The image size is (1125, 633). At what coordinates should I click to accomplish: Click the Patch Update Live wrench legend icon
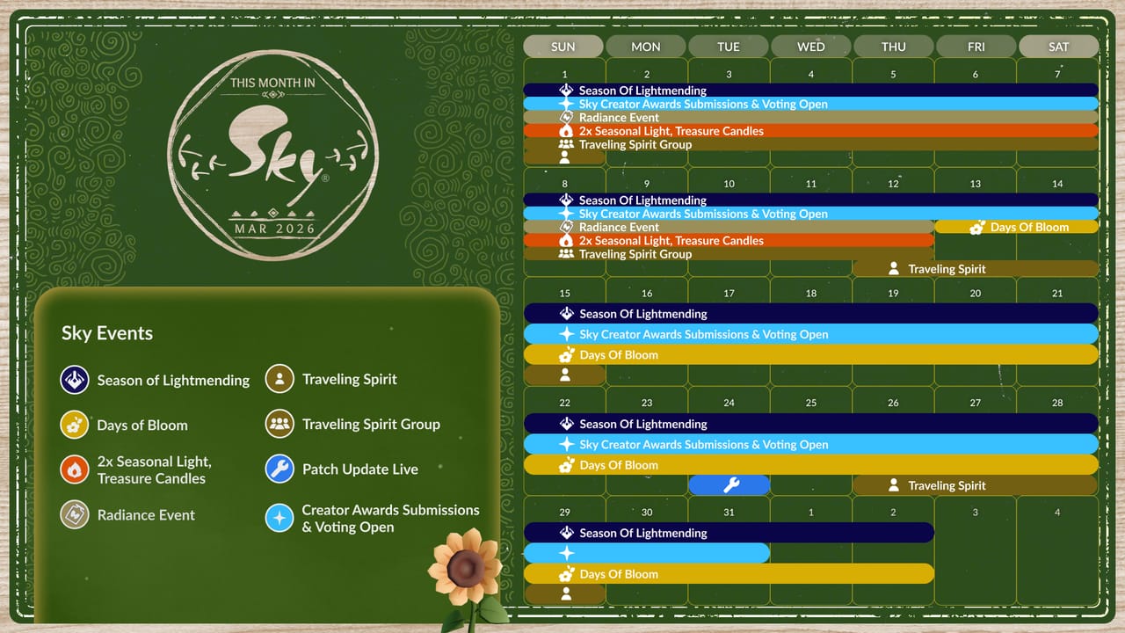coord(279,469)
